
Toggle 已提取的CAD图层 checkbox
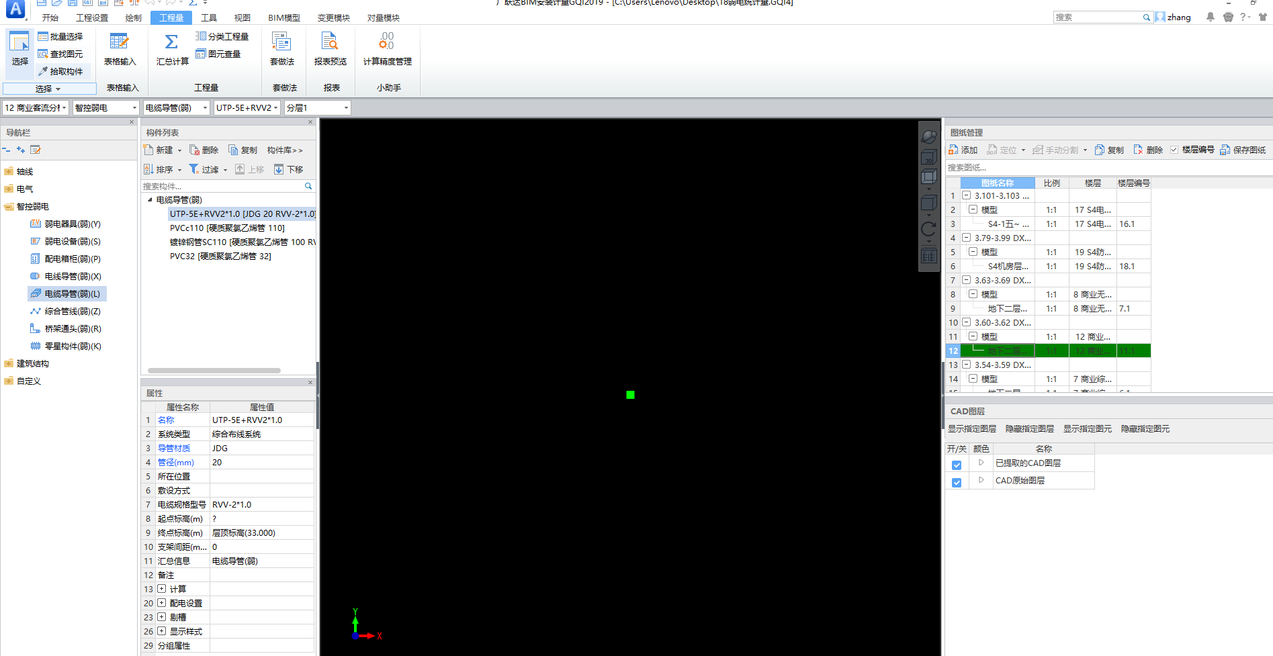tap(957, 465)
